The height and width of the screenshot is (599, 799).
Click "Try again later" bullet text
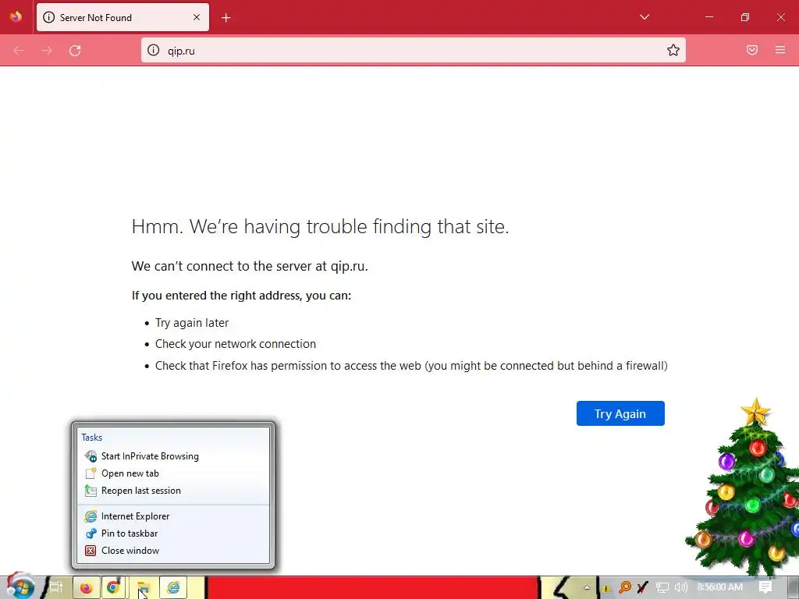(x=192, y=323)
